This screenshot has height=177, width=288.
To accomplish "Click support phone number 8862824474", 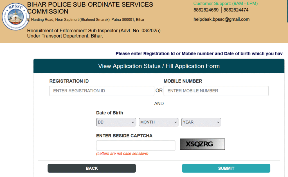I will 236,10.
